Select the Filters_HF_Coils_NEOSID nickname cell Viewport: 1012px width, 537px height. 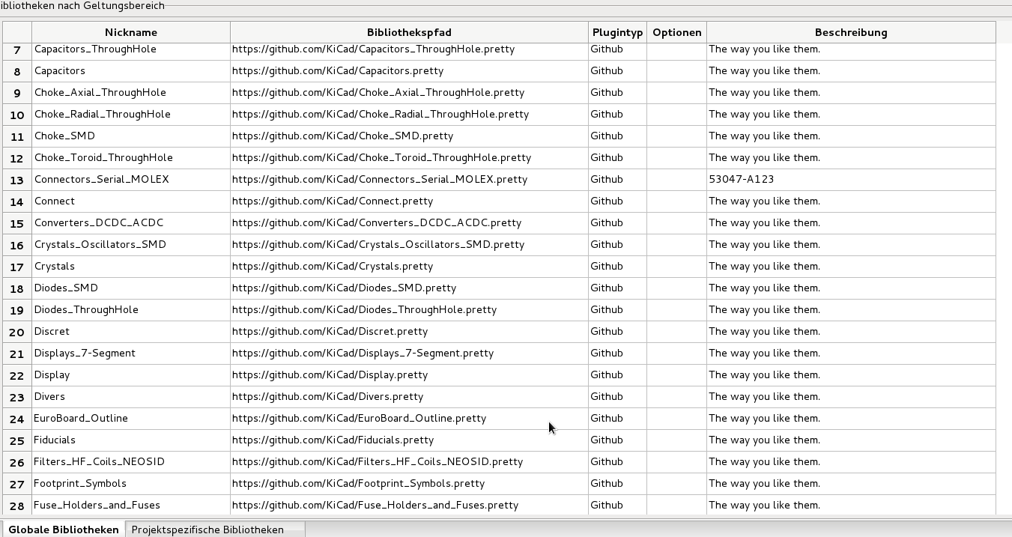[131, 462]
